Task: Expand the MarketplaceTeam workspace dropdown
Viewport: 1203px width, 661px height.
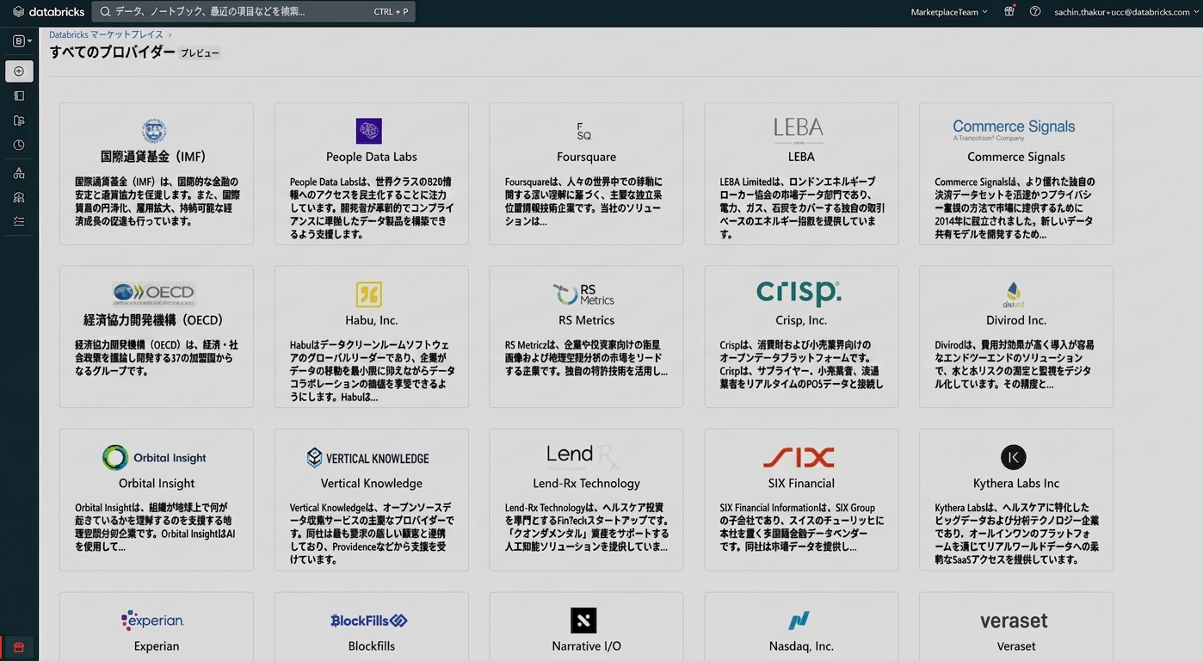Action: (949, 12)
